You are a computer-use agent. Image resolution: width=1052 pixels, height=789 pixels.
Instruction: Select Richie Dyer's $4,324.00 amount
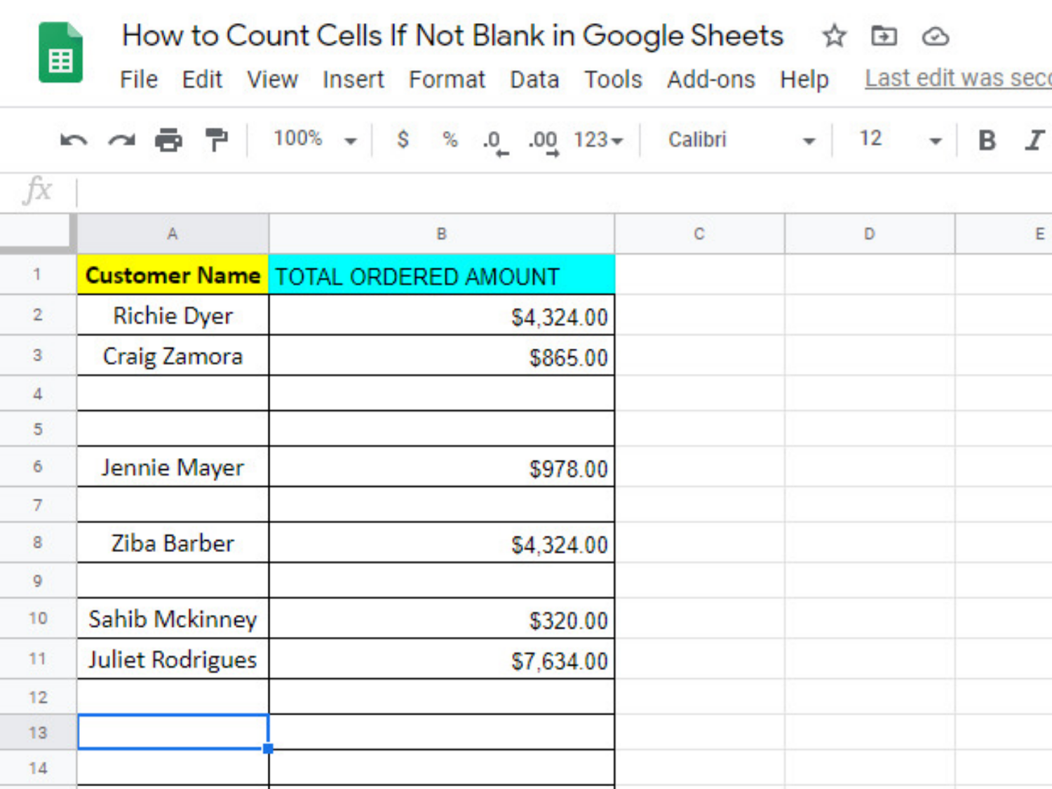(x=442, y=315)
